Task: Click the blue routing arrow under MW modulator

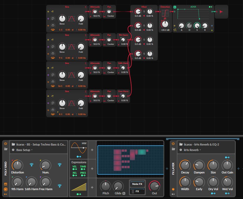Action: pos(79,157)
